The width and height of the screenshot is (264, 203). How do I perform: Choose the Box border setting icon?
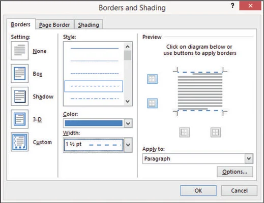point(20,74)
